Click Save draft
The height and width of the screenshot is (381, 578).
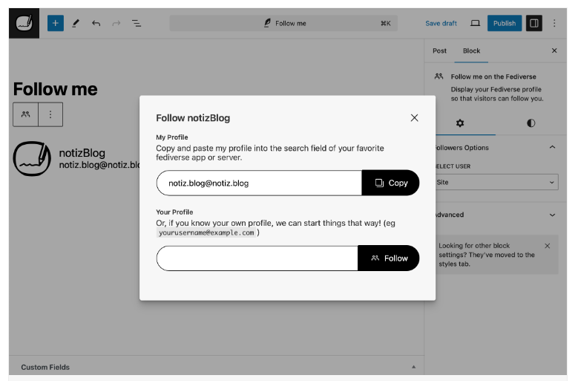[x=441, y=23]
